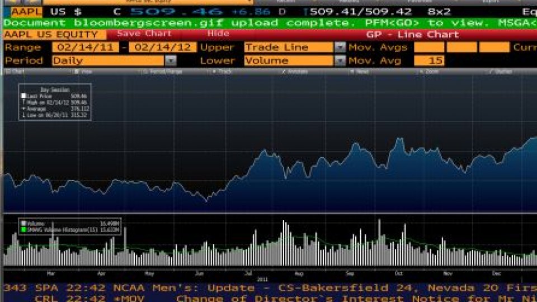Open the News toolbar option
This screenshot has height=302, width=537.
point(361,72)
